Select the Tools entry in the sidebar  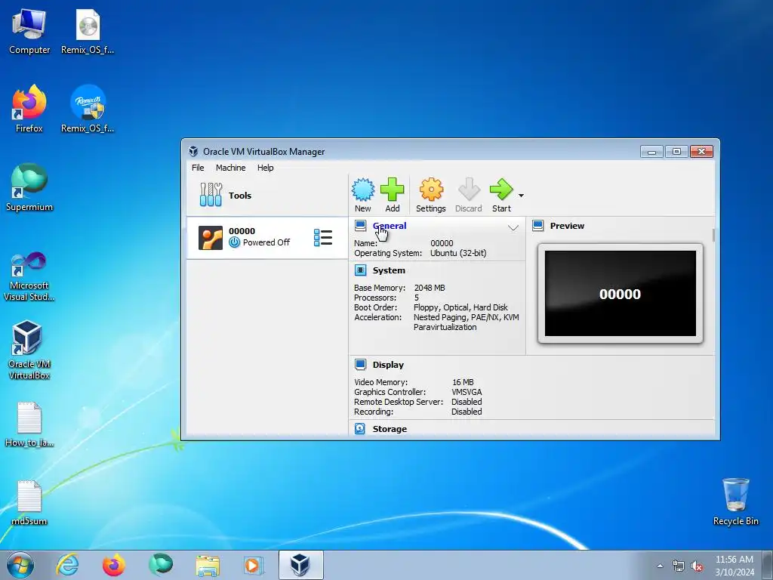coord(266,196)
